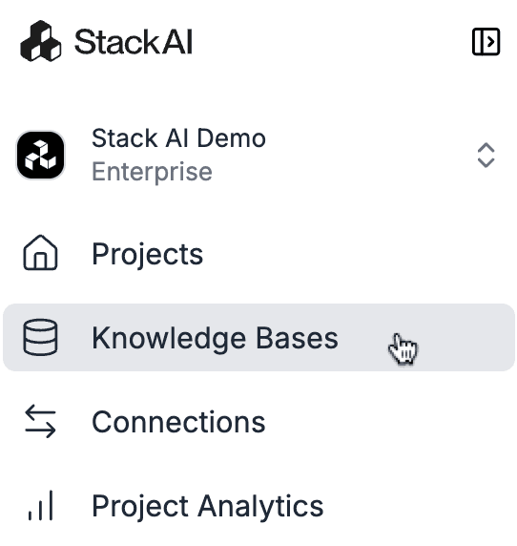Click empty space right of Connections row
The width and height of the screenshot is (517, 546).
pyautogui.click(x=390, y=422)
